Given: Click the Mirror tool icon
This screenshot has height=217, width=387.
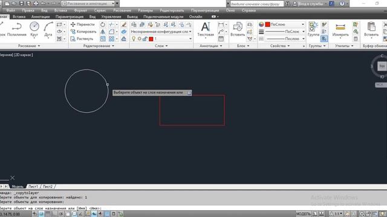Looking at the screenshot, I should (x=103, y=31).
